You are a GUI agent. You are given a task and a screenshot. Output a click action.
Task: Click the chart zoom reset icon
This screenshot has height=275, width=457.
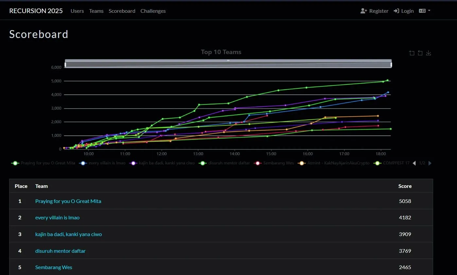(x=420, y=53)
